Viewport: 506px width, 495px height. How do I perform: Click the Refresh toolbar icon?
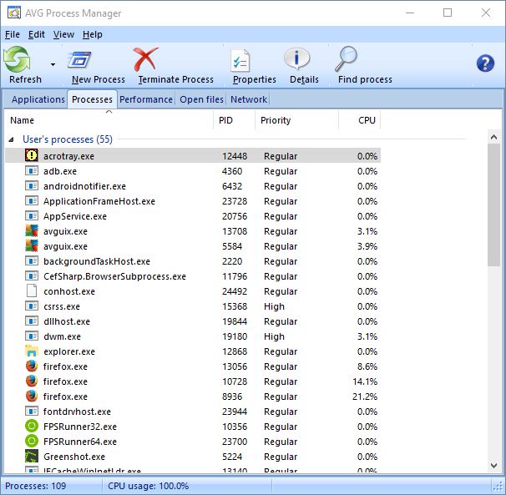point(17,59)
